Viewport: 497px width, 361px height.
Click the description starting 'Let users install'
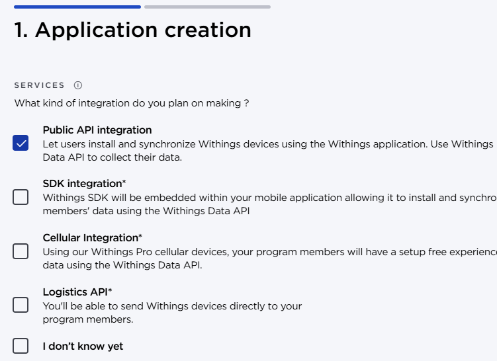tap(268, 151)
